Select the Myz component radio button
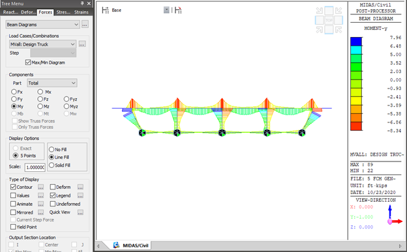This screenshot has height=252, width=407. click(x=67, y=106)
